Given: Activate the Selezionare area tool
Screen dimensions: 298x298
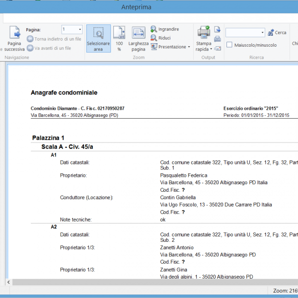Looking at the screenshot, I should click(98, 39).
